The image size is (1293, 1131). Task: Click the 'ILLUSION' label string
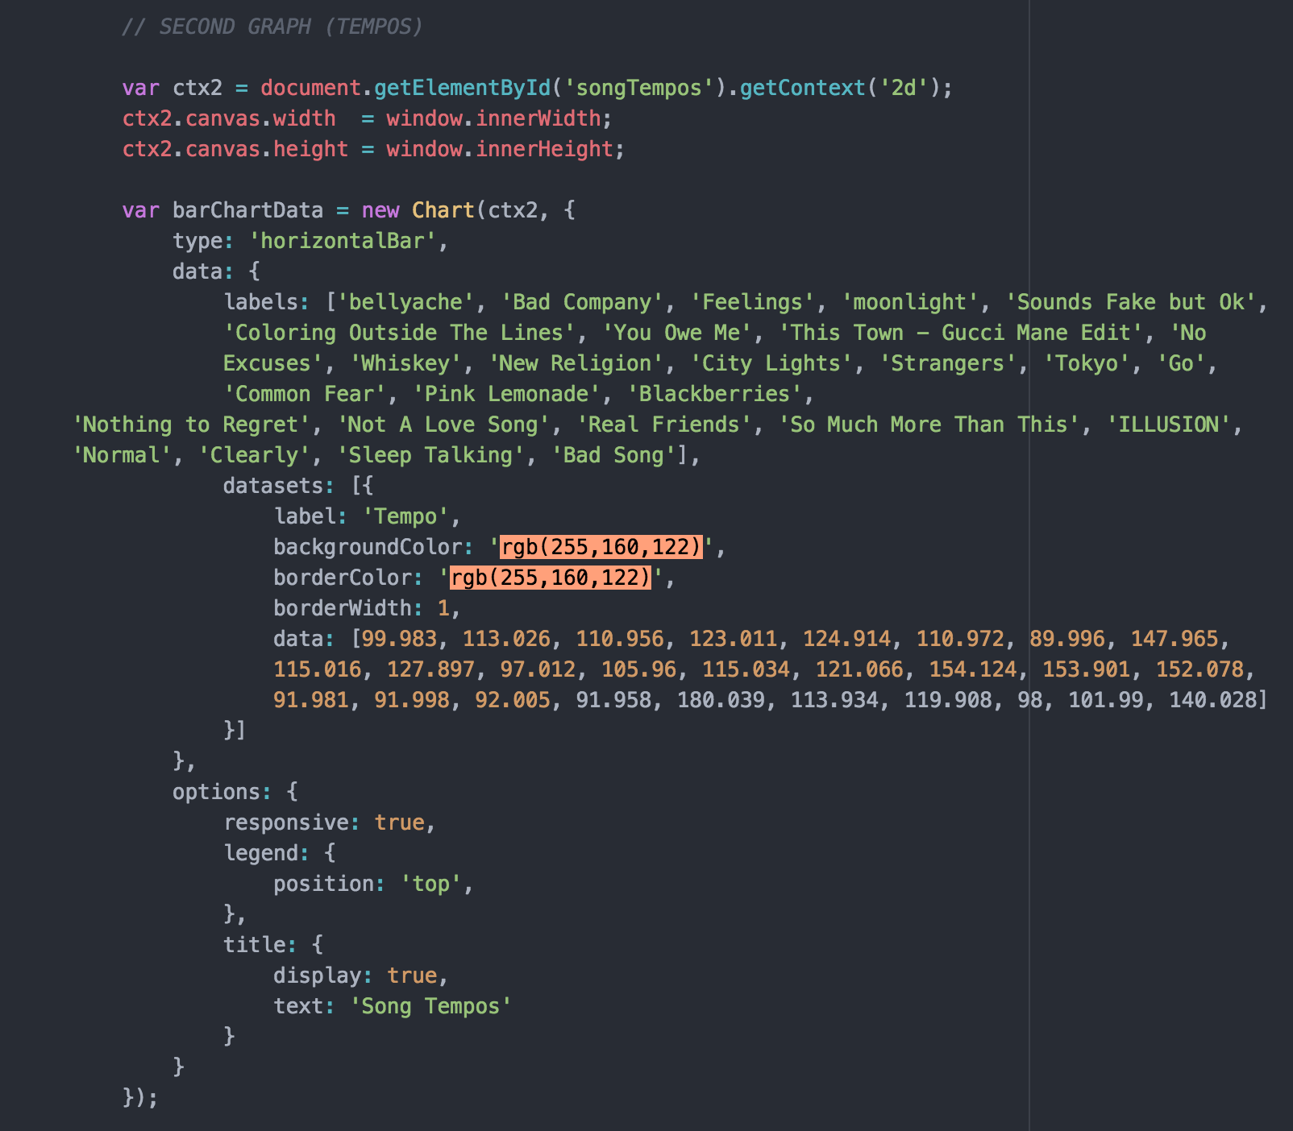pos(1169,425)
